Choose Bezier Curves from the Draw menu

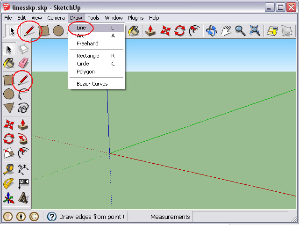[97, 84]
